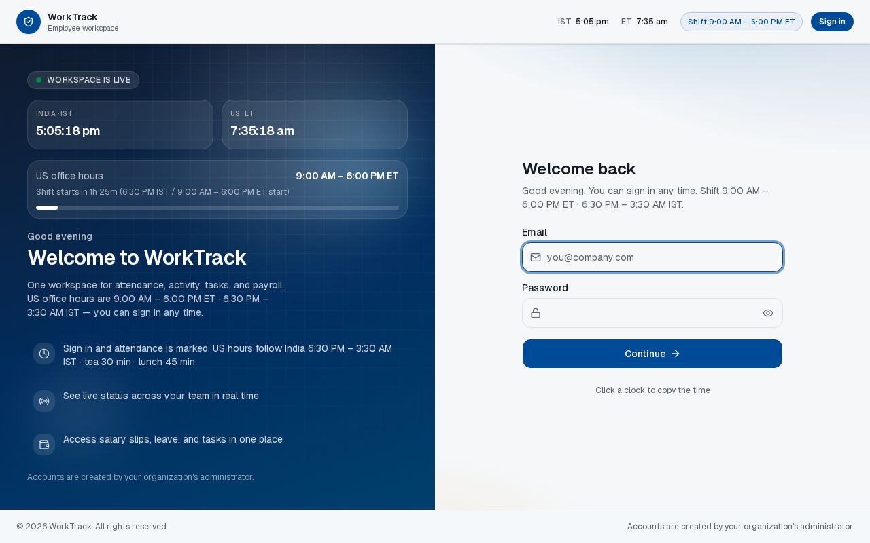The width and height of the screenshot is (870, 543).
Task: Toggle password visibility with the eye icon
Action: click(768, 313)
